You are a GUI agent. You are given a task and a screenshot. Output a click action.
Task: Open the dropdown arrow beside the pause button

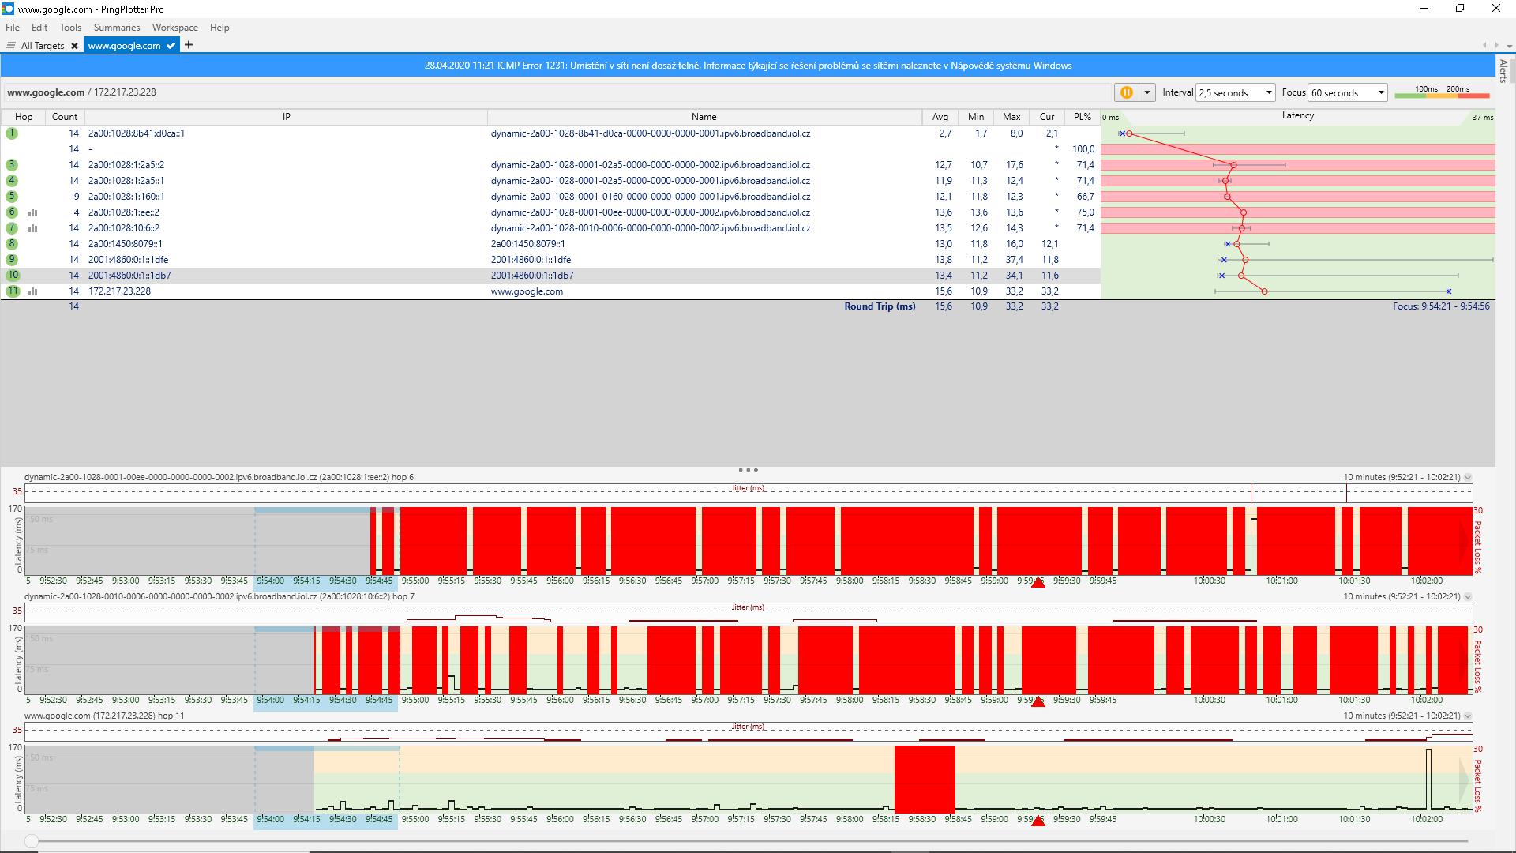coord(1147,92)
